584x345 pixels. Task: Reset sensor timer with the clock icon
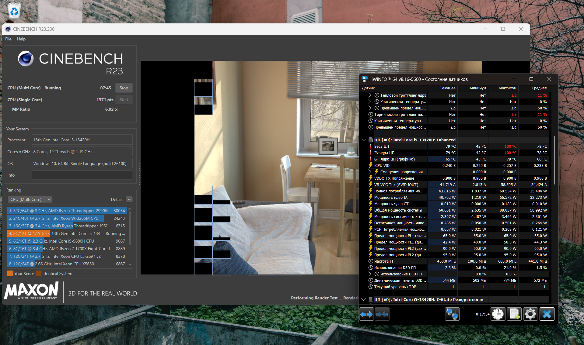pyautogui.click(x=498, y=314)
